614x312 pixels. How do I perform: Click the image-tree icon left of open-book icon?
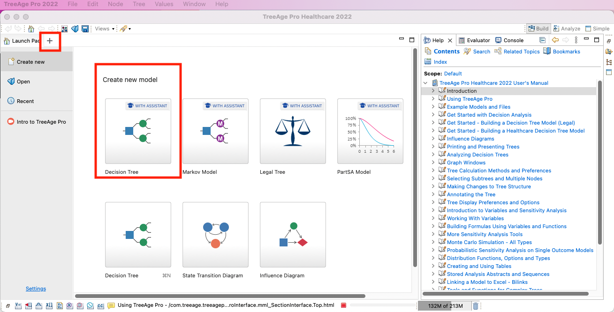pos(64,29)
